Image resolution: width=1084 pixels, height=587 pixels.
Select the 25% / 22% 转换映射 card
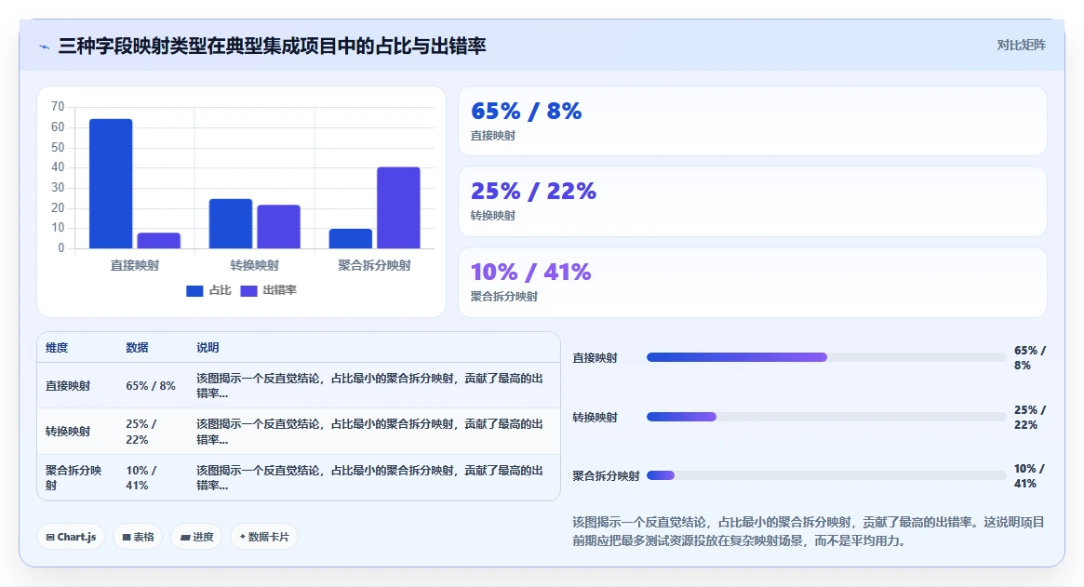(752, 201)
